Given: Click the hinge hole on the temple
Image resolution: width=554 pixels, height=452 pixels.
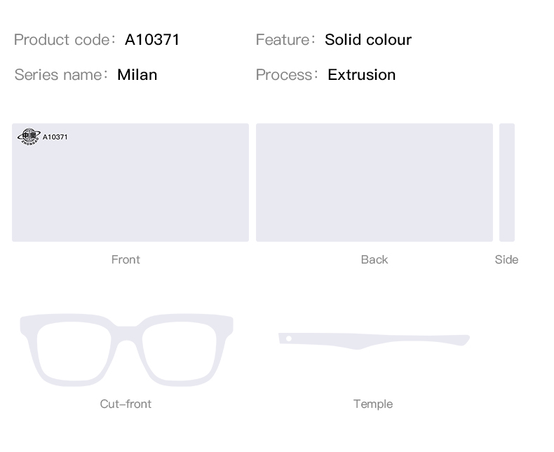Looking at the screenshot, I should point(289,338).
